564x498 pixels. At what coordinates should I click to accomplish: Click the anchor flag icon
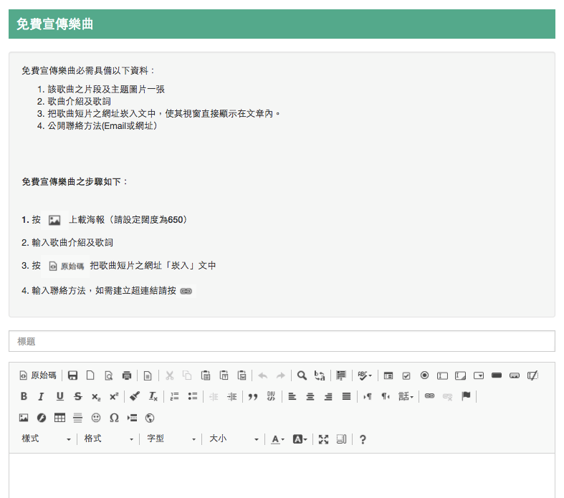[x=466, y=396]
